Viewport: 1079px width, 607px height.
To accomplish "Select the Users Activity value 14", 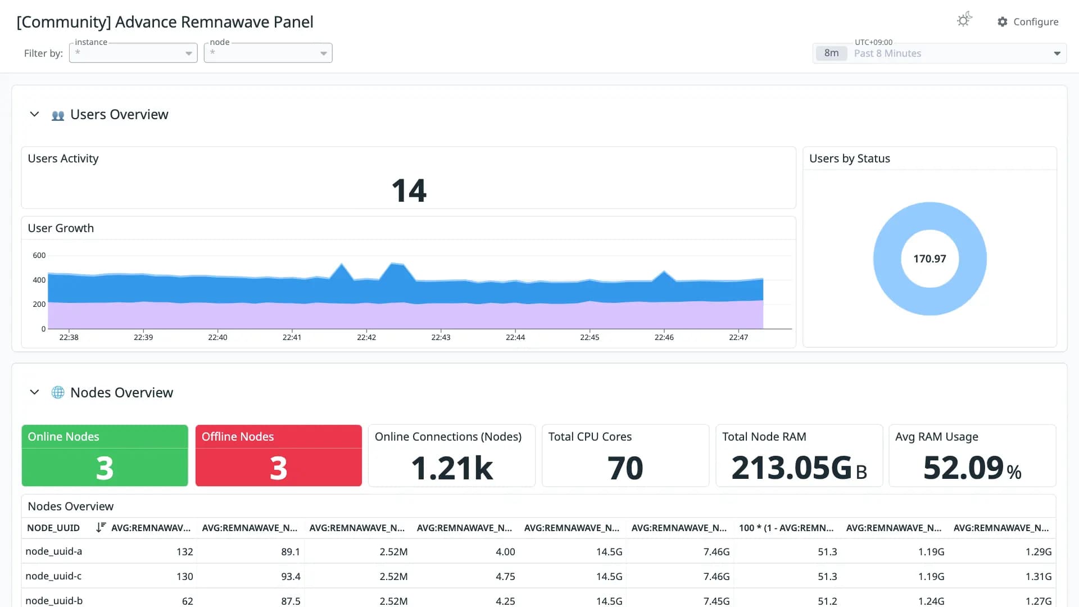I will point(409,191).
